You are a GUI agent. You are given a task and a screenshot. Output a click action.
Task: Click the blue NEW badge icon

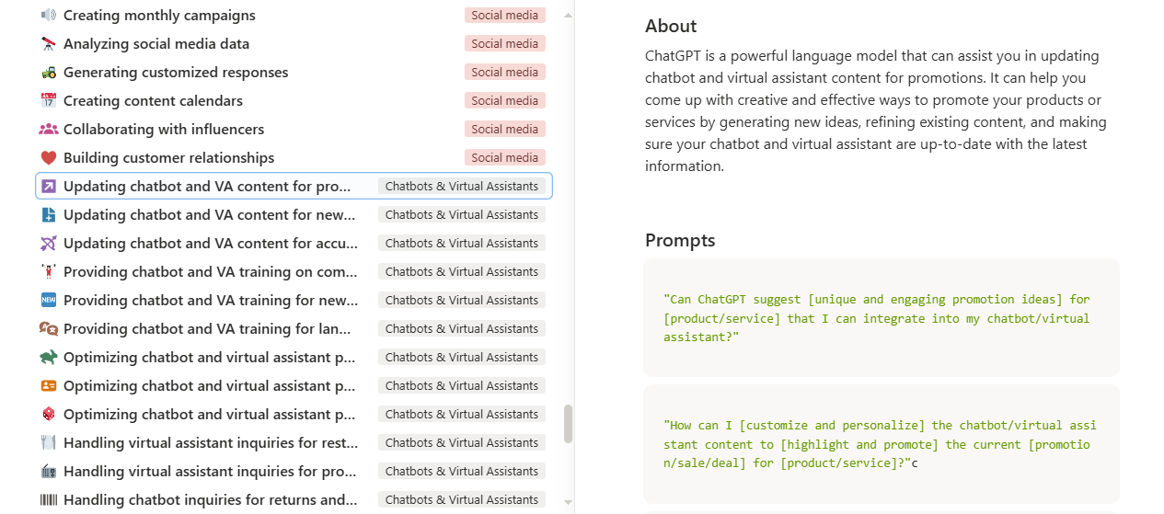point(49,301)
